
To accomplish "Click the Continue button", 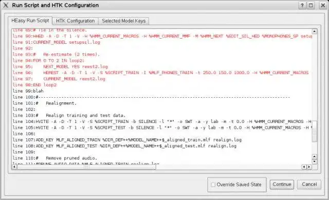I will pyautogui.click(x=282, y=185).
